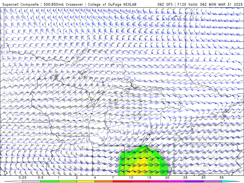Click the 0.25 legend value
This screenshot has height=183, width=244.
[x=23, y=178]
